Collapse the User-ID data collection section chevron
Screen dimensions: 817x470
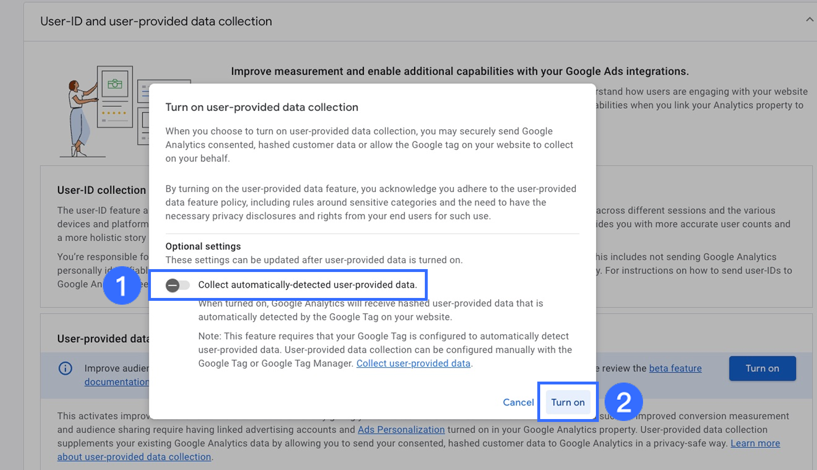(x=809, y=20)
